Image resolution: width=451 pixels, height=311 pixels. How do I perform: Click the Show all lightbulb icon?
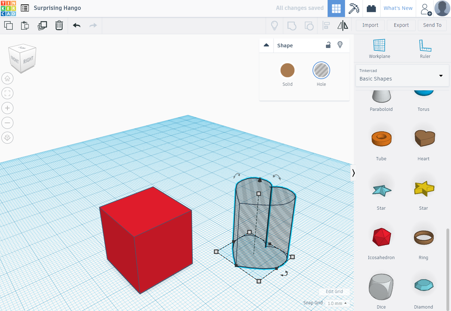pyautogui.click(x=274, y=25)
